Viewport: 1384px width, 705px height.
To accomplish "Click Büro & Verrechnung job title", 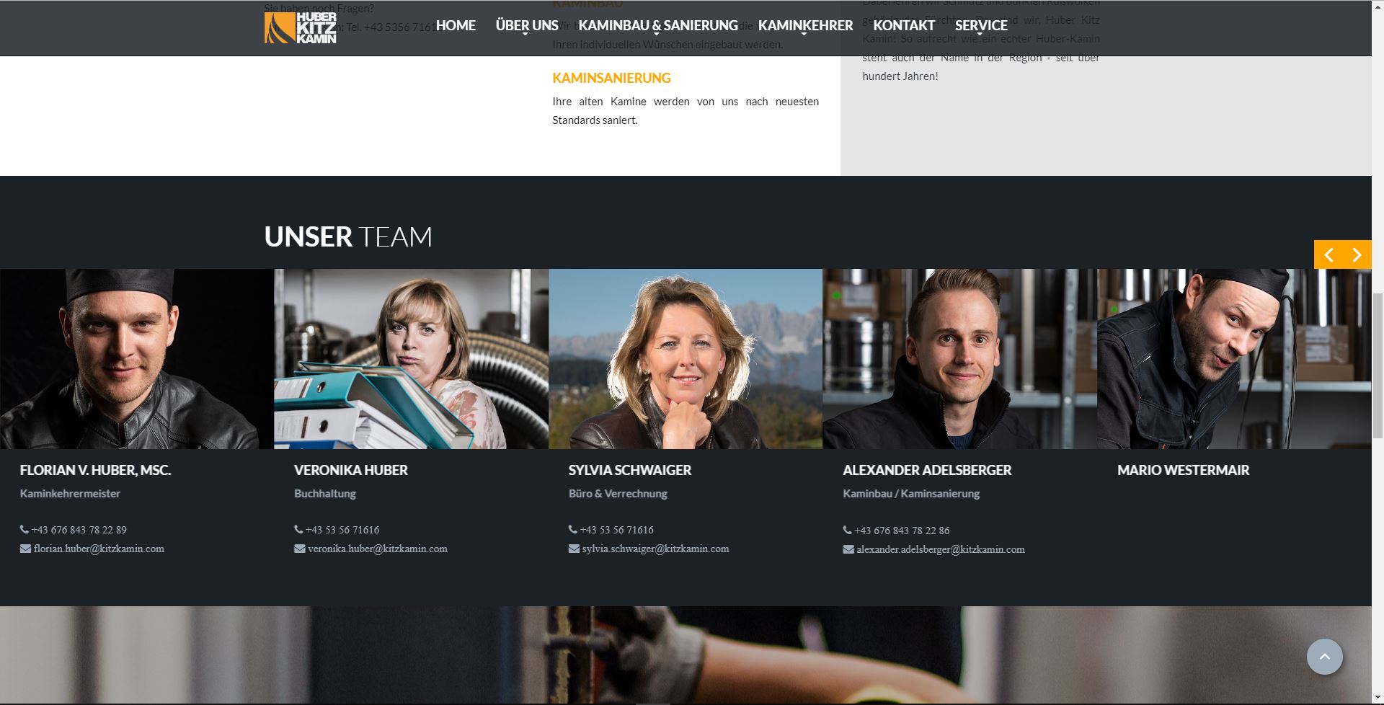I will coord(618,494).
